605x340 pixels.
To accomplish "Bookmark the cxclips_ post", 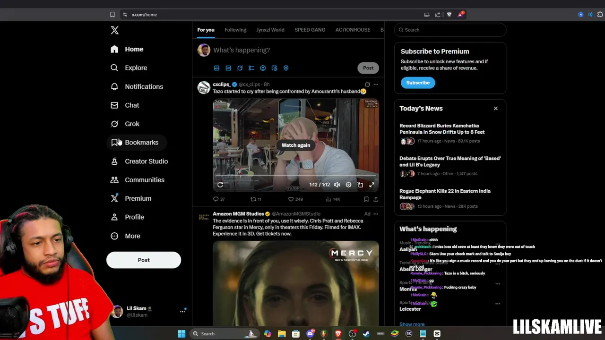I will (x=366, y=199).
